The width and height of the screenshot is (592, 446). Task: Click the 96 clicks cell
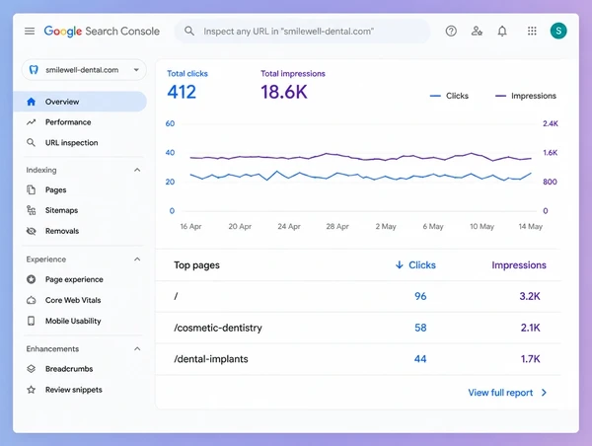pyautogui.click(x=420, y=296)
